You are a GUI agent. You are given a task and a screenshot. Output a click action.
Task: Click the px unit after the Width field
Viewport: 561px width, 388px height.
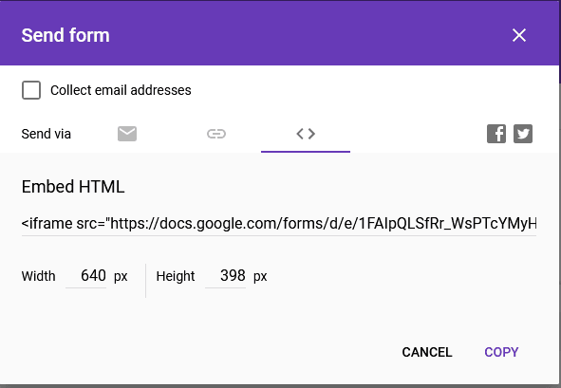tap(121, 277)
